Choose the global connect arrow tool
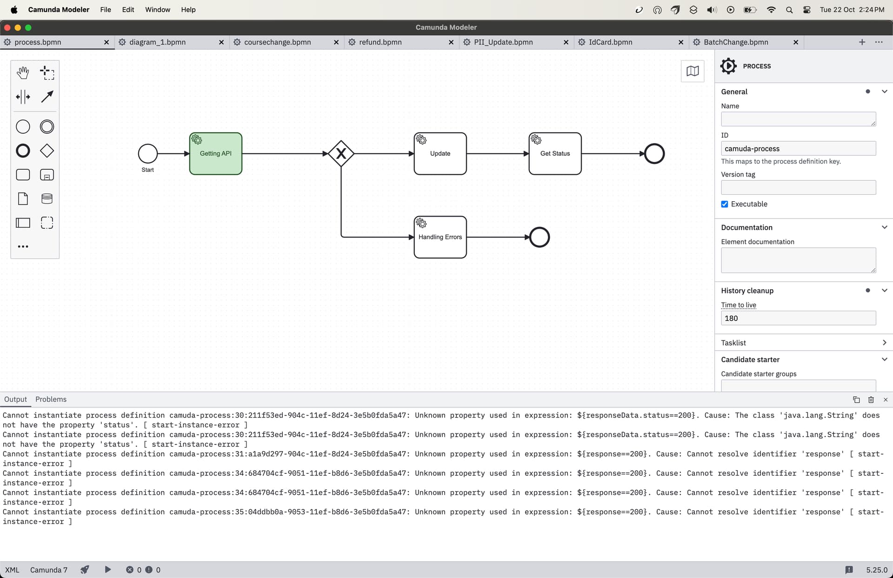The image size is (893, 578). tap(47, 97)
